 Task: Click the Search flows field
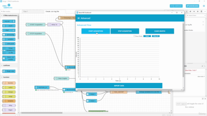195,15
